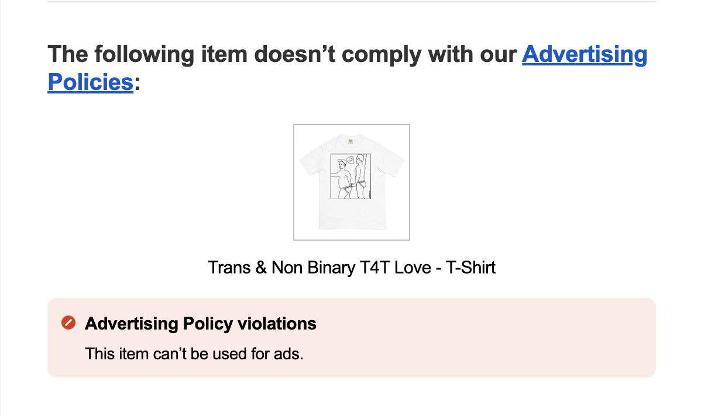Click the word "T-Shirt" in the product name

tap(470, 268)
